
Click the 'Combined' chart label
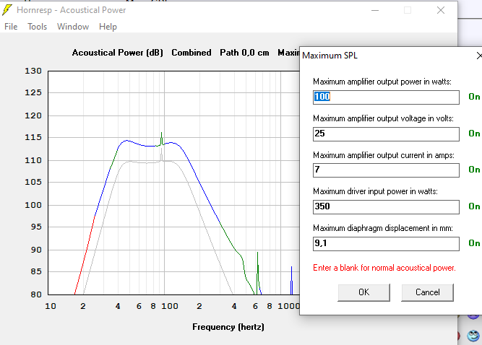(191, 53)
